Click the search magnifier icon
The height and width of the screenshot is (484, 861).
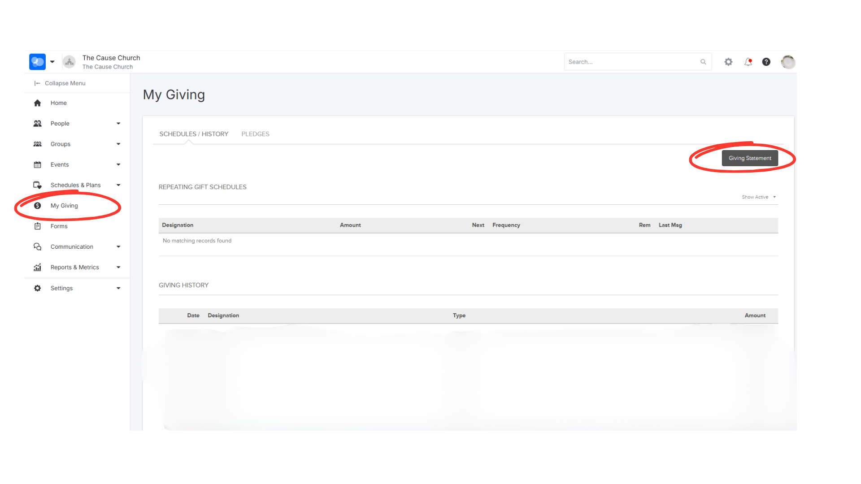click(703, 62)
